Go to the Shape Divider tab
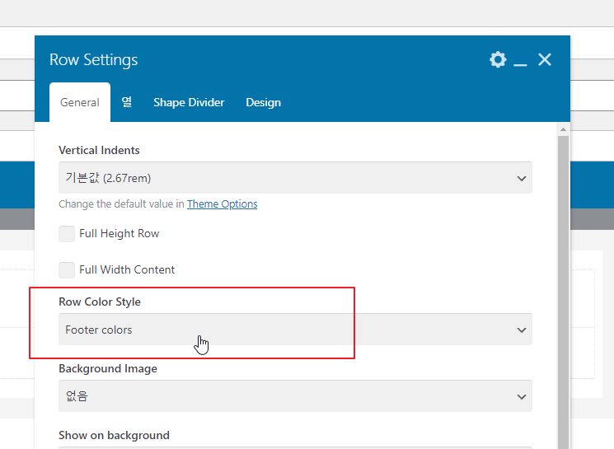614x449 pixels. click(x=189, y=103)
